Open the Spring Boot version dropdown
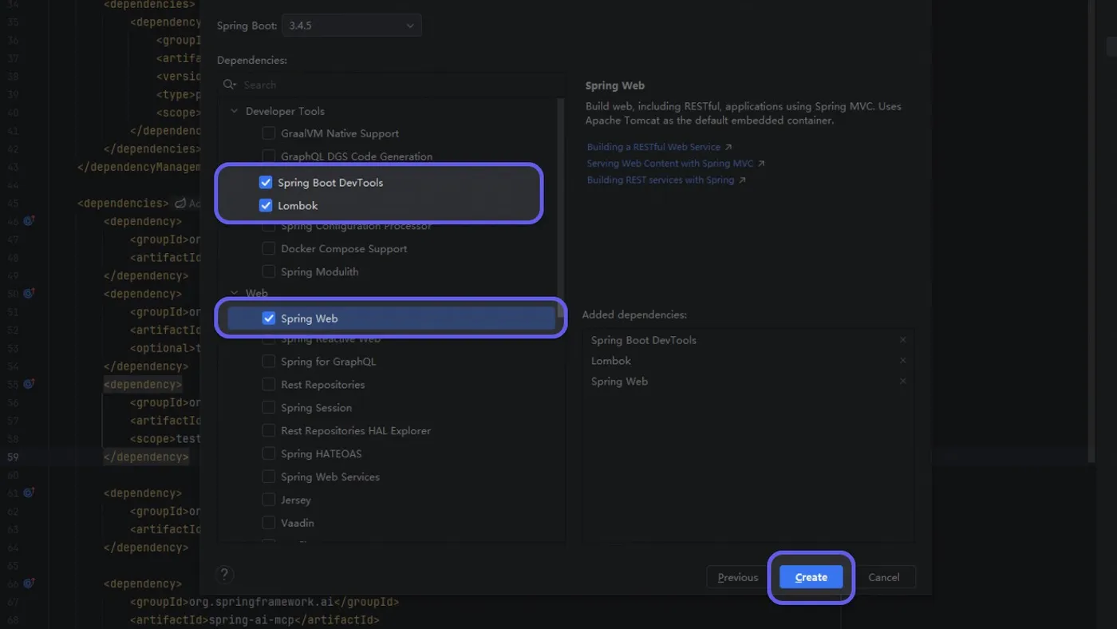Image resolution: width=1117 pixels, height=629 pixels. [351, 26]
